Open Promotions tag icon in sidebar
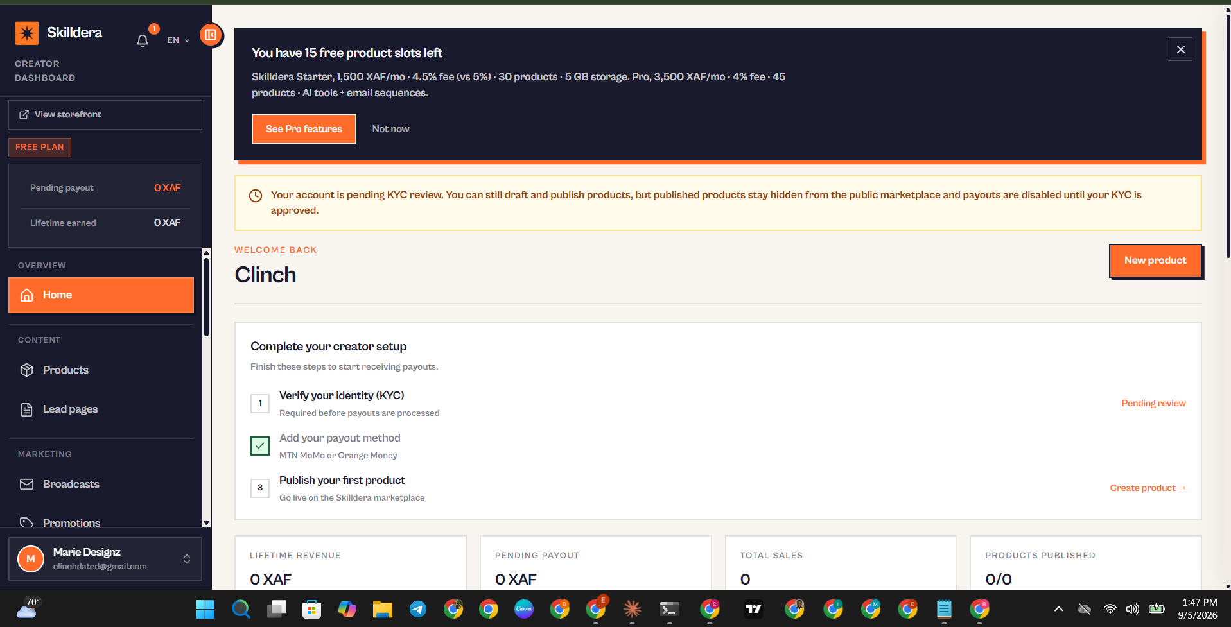This screenshot has width=1231, height=627. (26, 522)
